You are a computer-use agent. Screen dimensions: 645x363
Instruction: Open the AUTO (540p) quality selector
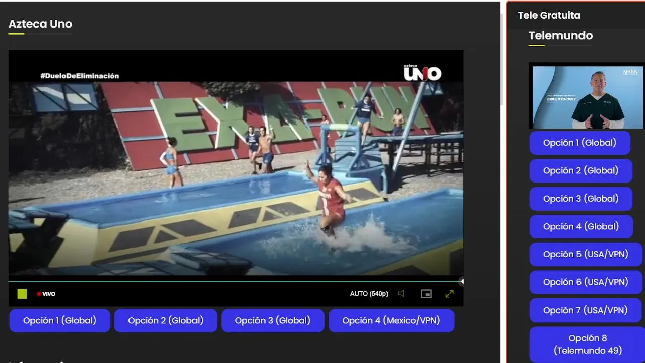369,294
